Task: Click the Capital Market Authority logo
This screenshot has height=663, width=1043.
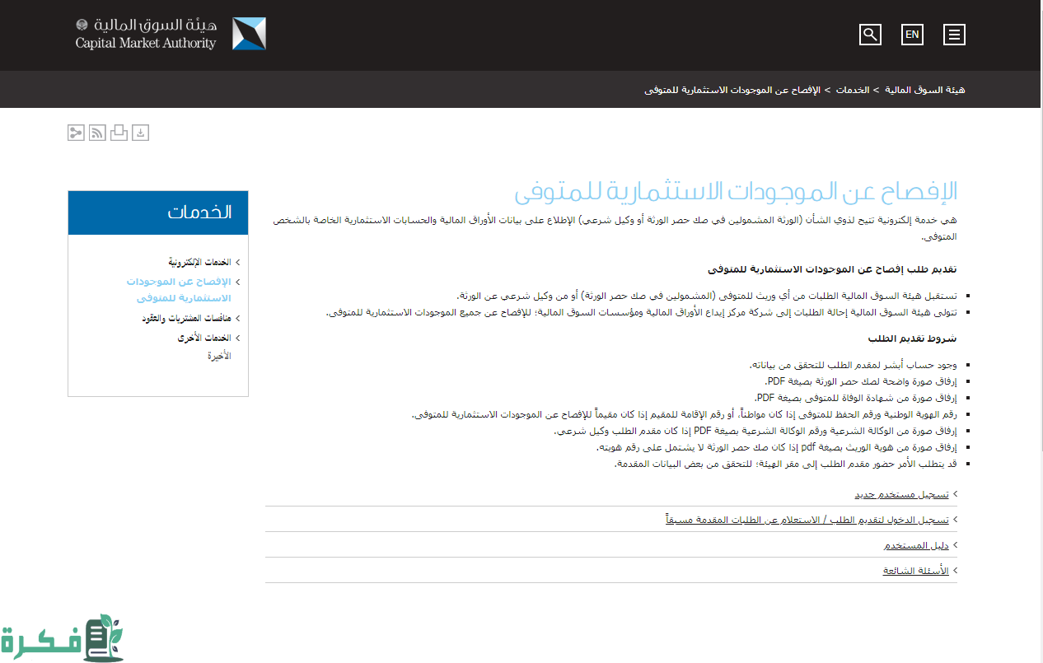Action: click(x=171, y=34)
